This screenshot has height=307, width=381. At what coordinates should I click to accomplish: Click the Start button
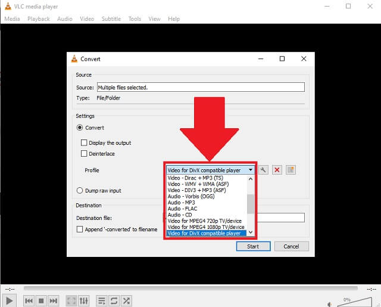(x=253, y=246)
